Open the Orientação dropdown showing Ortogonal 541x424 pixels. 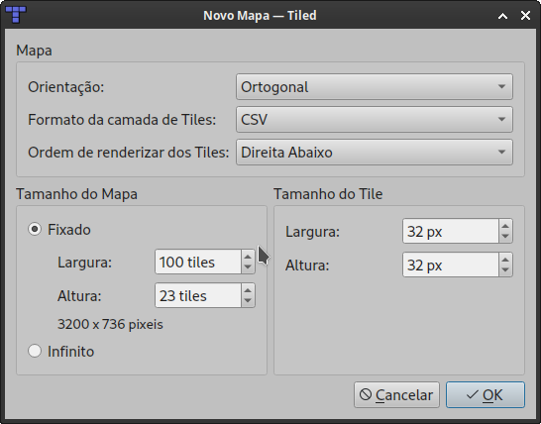click(x=375, y=87)
